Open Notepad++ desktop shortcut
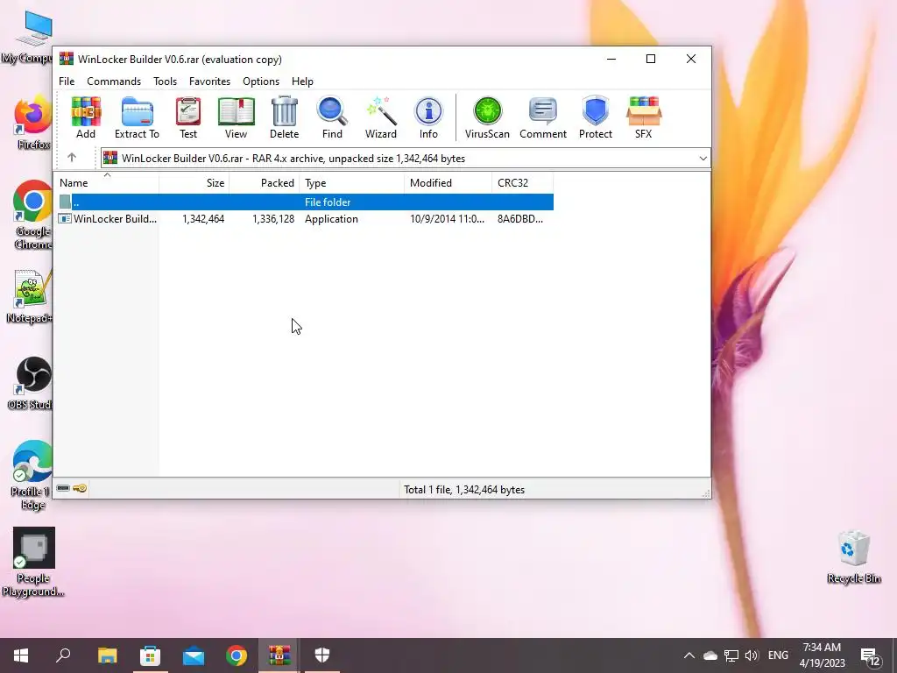Image resolution: width=897 pixels, height=673 pixels. [x=32, y=296]
